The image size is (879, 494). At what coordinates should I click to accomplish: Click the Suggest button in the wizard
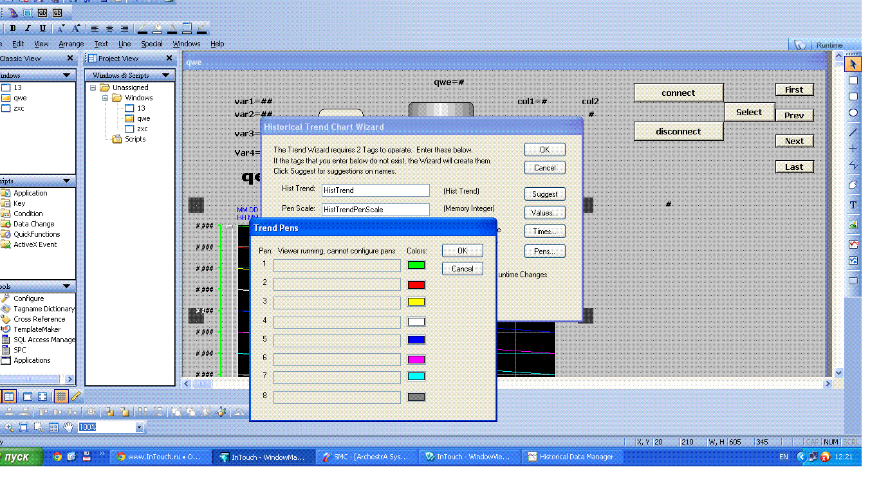[544, 194]
